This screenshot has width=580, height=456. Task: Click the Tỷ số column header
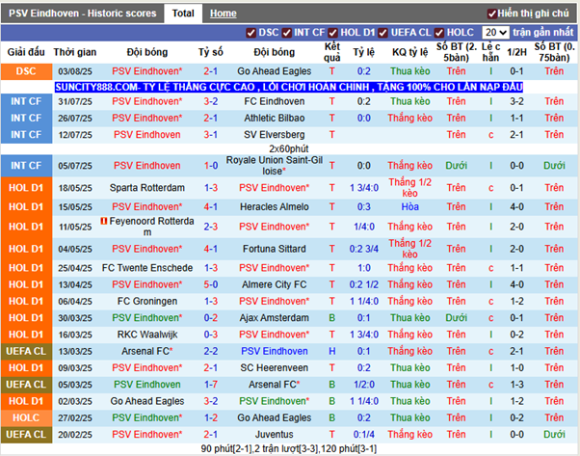pos(211,52)
